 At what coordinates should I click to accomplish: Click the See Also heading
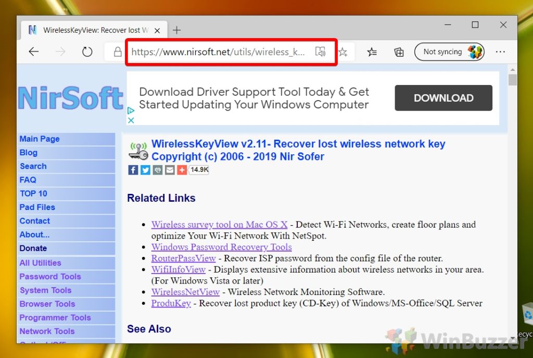(x=149, y=329)
